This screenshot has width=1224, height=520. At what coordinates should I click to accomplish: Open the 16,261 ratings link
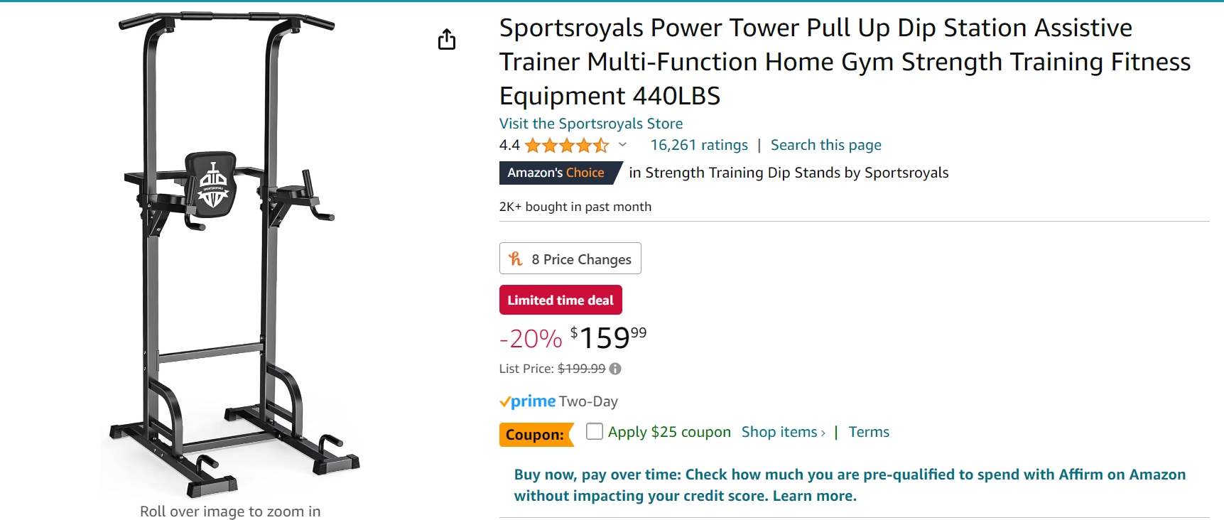click(699, 145)
